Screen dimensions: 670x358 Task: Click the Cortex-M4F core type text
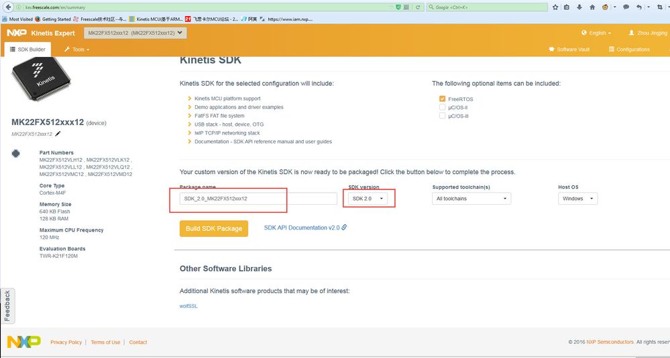pyautogui.click(x=52, y=193)
